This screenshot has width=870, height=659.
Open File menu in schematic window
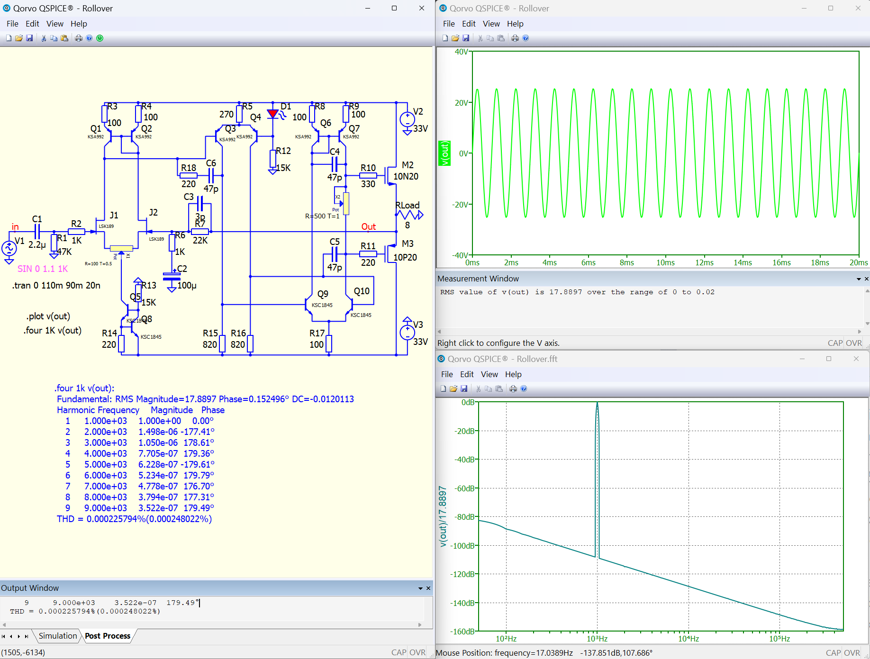tap(12, 24)
